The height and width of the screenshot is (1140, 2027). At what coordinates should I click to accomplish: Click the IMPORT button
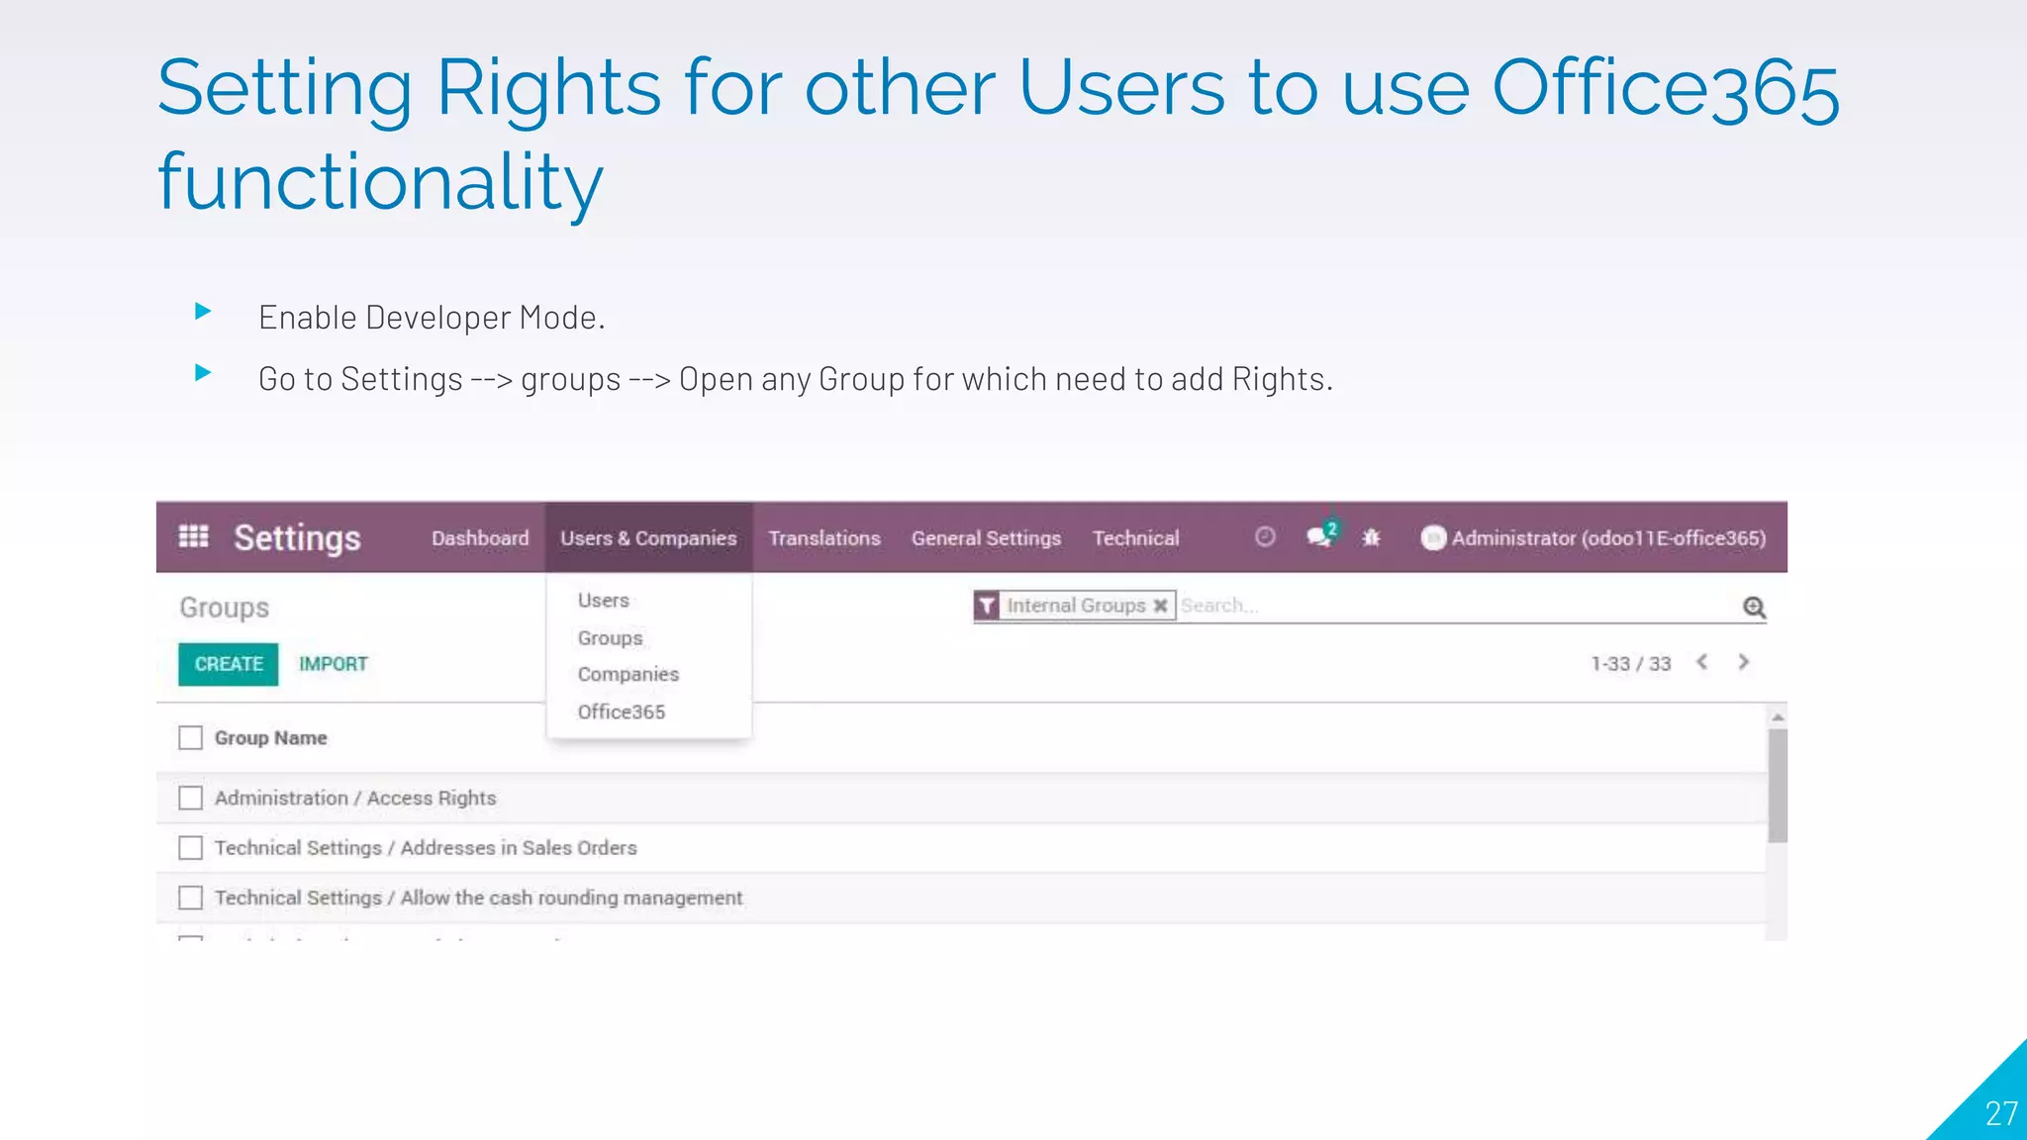point(334,664)
